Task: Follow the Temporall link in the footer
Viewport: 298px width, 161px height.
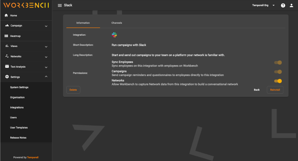Action: click(x=33, y=158)
